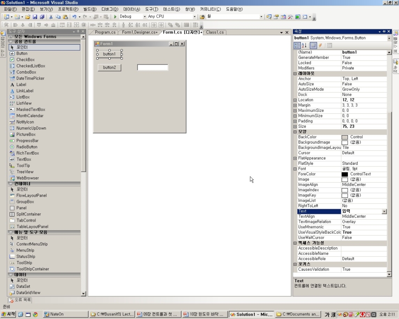Click the Copy toolbar icon
Viewport: 399px width, 319px height.
pos(58,17)
